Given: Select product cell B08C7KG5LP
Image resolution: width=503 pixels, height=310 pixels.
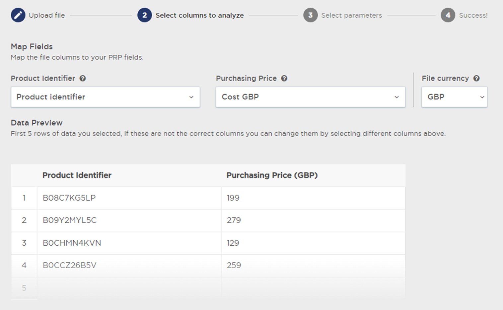Looking at the screenshot, I should coord(69,198).
